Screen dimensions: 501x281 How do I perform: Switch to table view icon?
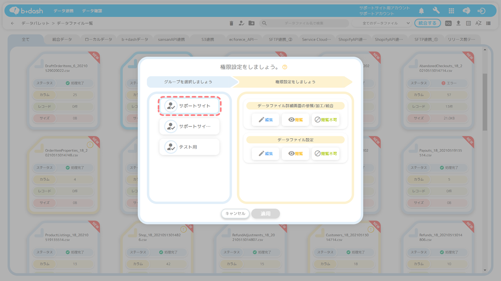[469, 23]
